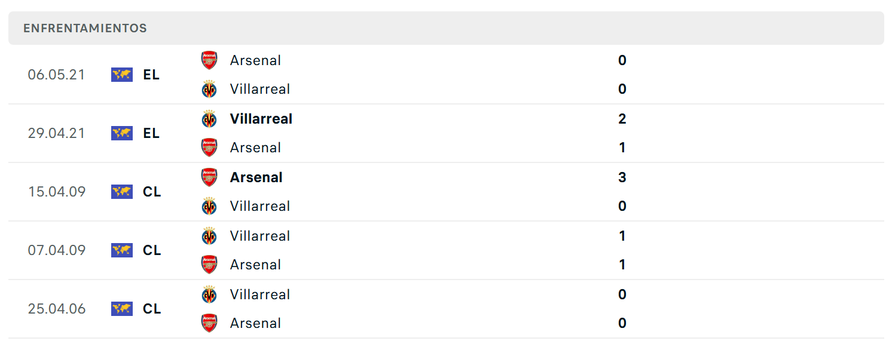Open Villarreal team name in 25.04.06 match
Screen dimensions: 892x350
tap(260, 294)
